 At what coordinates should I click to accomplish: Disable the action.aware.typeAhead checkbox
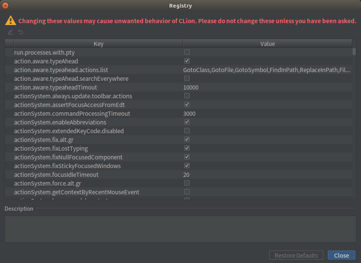click(187, 61)
